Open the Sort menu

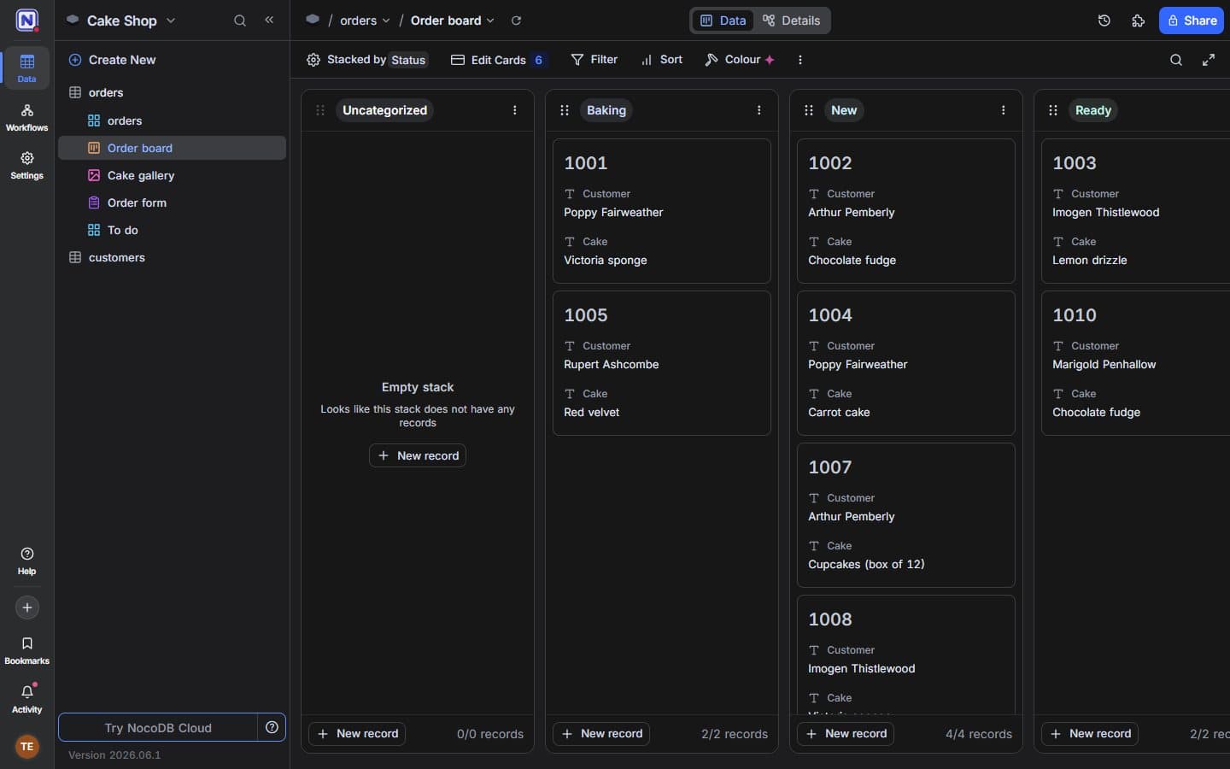pyautogui.click(x=662, y=60)
